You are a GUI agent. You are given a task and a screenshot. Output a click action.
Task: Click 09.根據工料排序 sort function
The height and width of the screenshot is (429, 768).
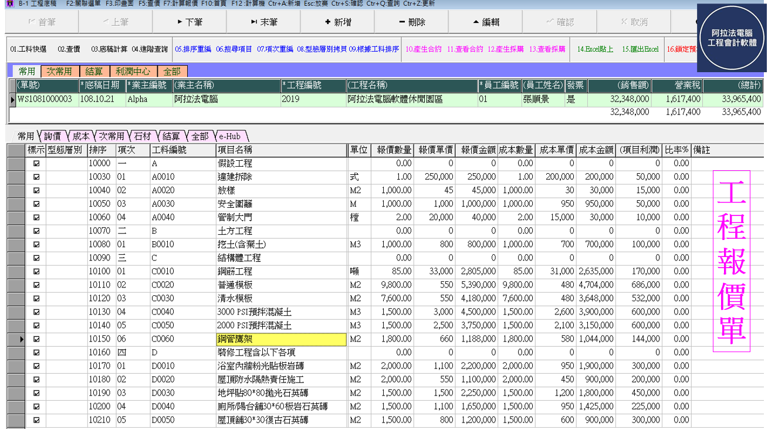(x=374, y=49)
